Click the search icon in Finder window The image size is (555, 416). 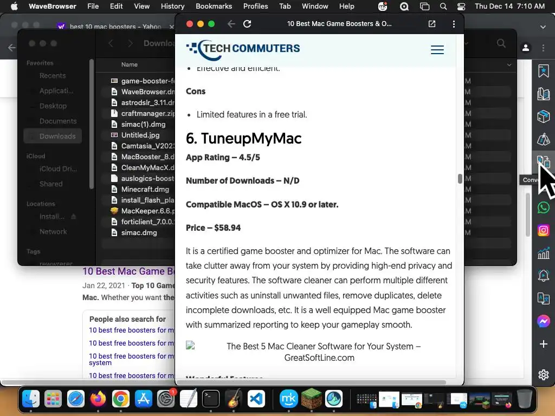(x=501, y=43)
